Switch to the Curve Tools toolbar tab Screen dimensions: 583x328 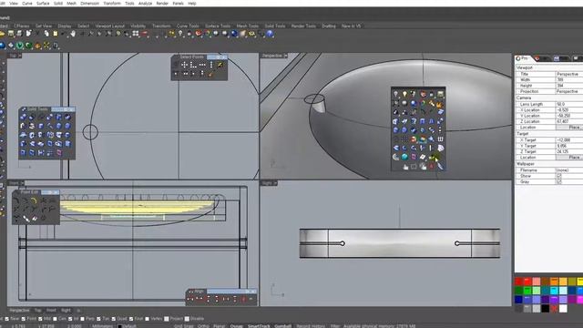point(188,26)
